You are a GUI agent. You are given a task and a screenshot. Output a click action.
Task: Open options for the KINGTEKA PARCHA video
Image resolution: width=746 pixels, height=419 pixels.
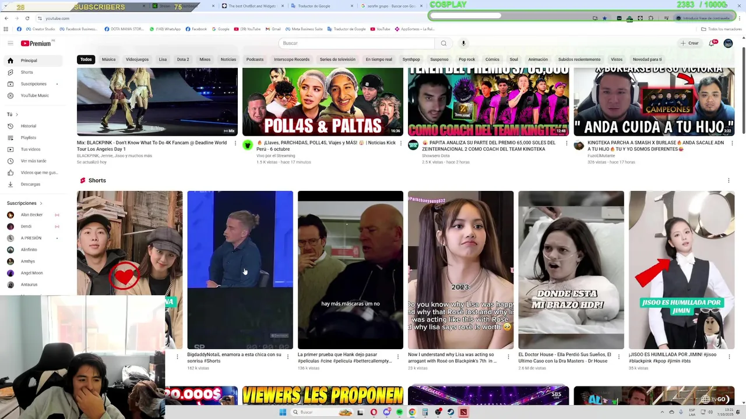pos(732,143)
